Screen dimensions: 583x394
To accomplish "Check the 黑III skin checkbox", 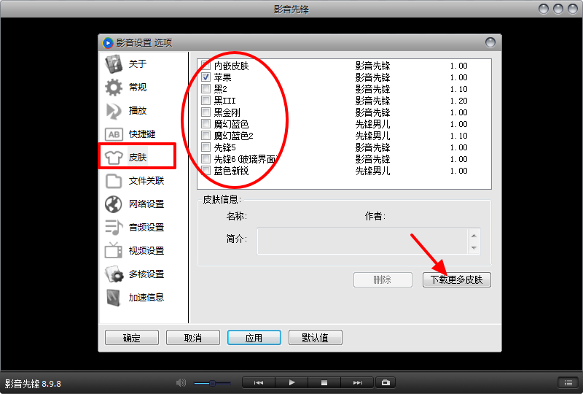I will click(206, 100).
